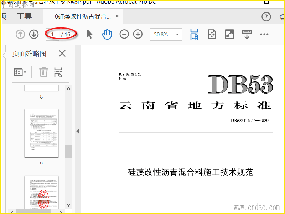
Task: Click the total page count / 16
Action: pyautogui.click(x=66, y=34)
